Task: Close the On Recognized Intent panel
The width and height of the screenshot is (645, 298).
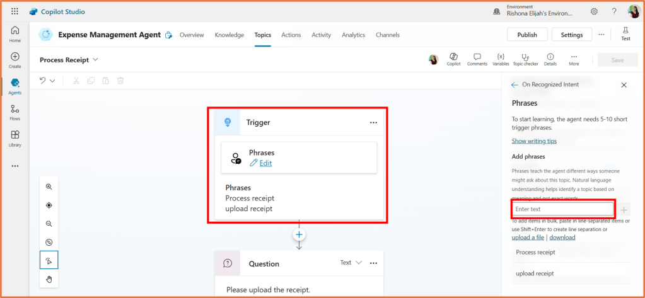Action: coord(624,84)
